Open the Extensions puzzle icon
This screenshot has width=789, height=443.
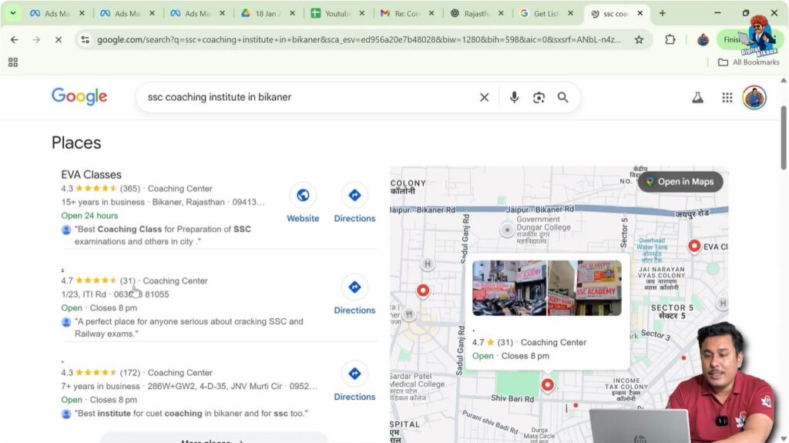tap(670, 39)
